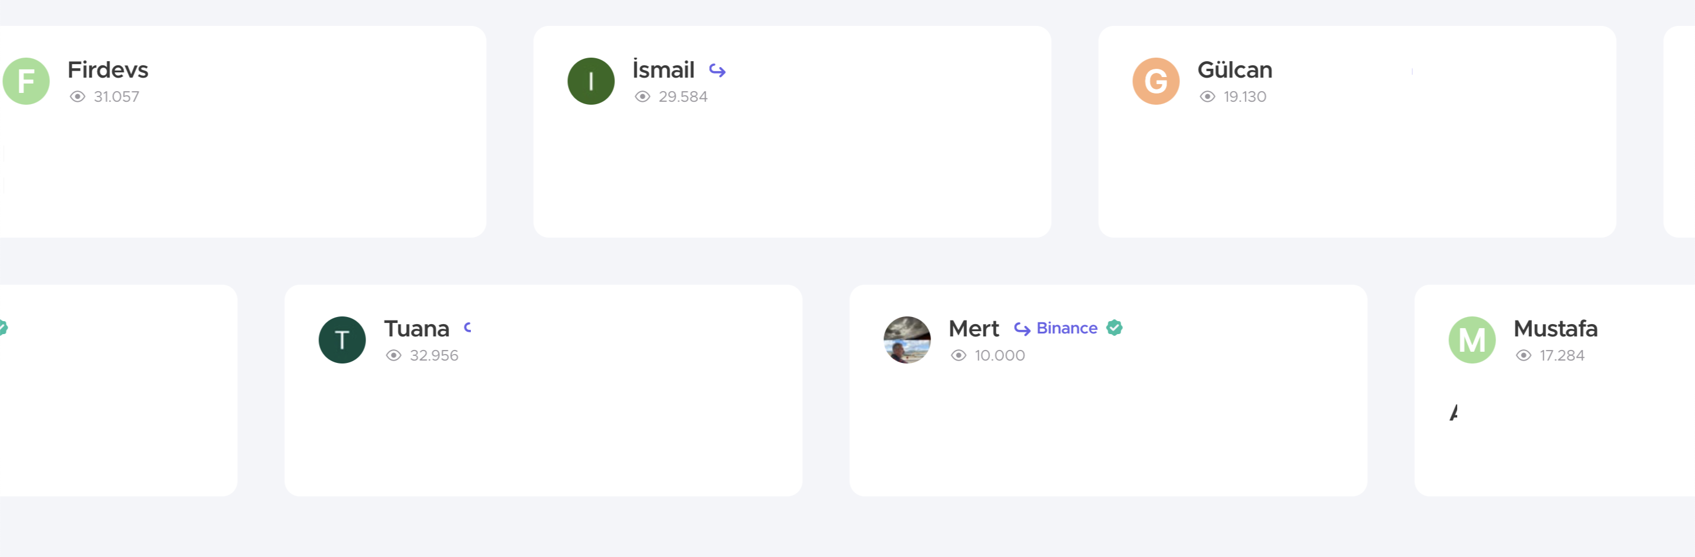Open Firdevs's green F avatar

[x=26, y=81]
